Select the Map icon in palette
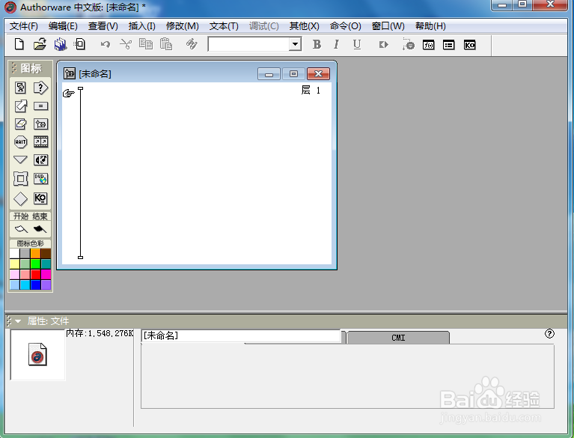 (40, 124)
